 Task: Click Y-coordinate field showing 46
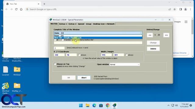tap(71, 55)
